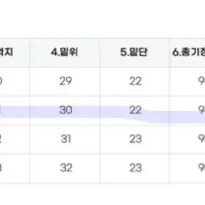This screenshot has width=205, height=205.
Task: Select the 총기장 cell in the 31 row
Action: pyautogui.click(x=187, y=139)
